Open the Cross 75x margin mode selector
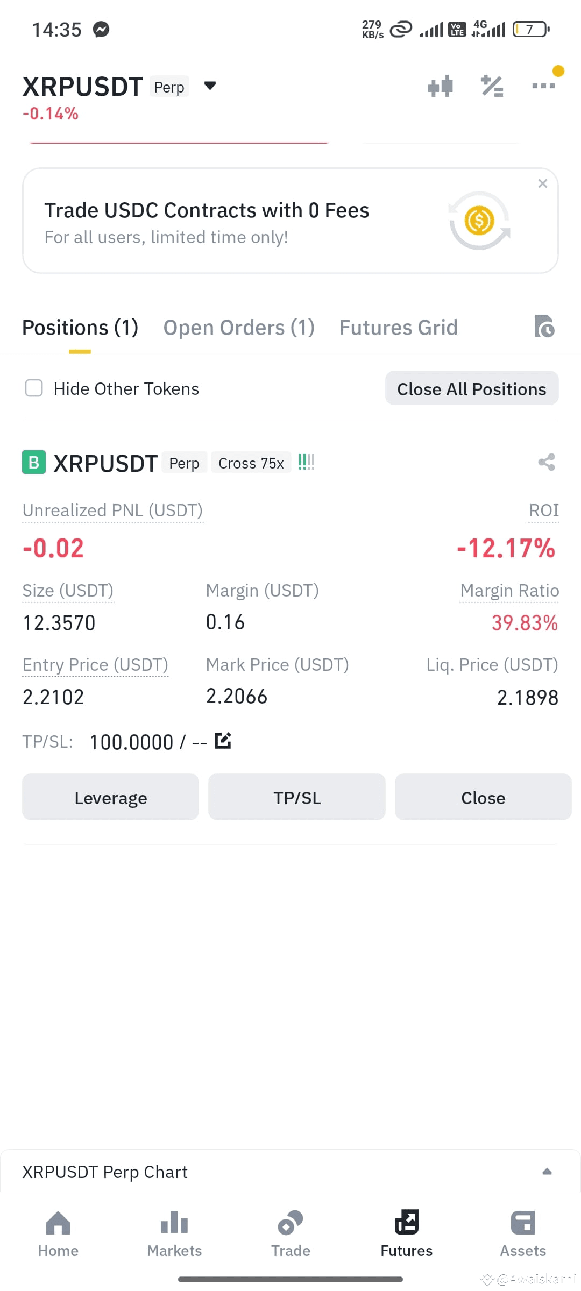581x1291 pixels. [251, 463]
